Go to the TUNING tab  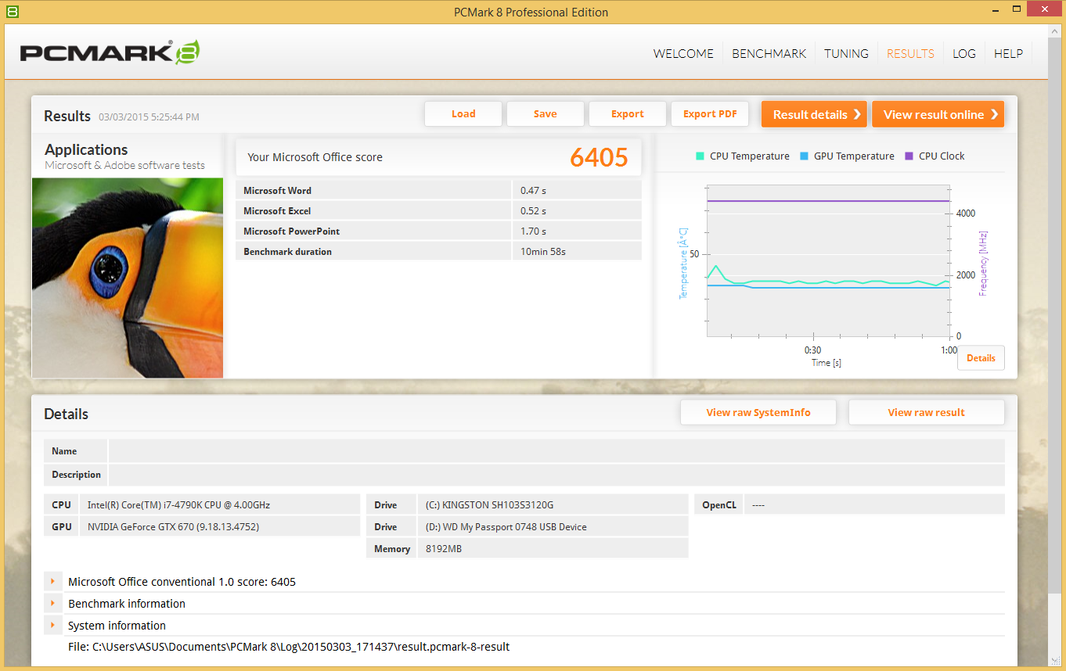click(x=846, y=54)
